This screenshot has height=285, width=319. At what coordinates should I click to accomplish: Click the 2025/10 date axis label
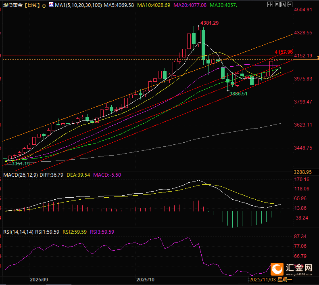click(x=145, y=279)
